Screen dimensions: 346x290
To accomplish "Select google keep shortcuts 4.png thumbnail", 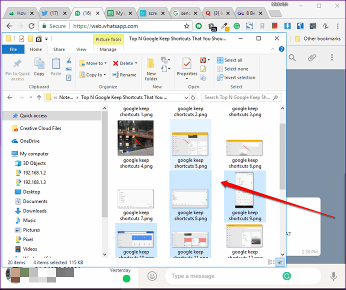I will (x=136, y=137).
